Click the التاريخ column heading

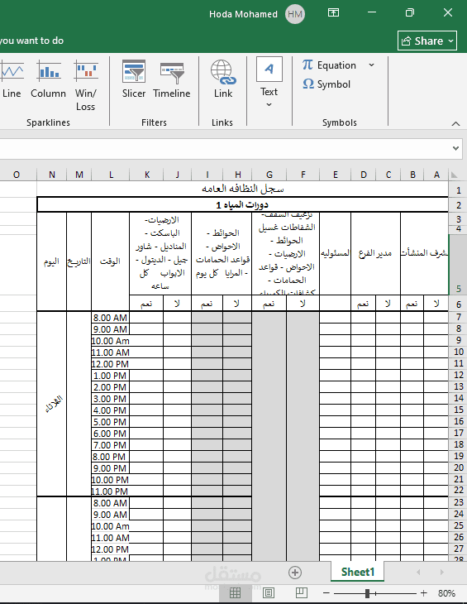tap(79, 261)
